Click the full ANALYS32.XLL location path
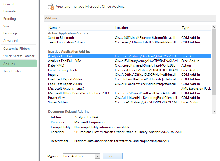This screenshot has width=220, height=161. coord(129,132)
